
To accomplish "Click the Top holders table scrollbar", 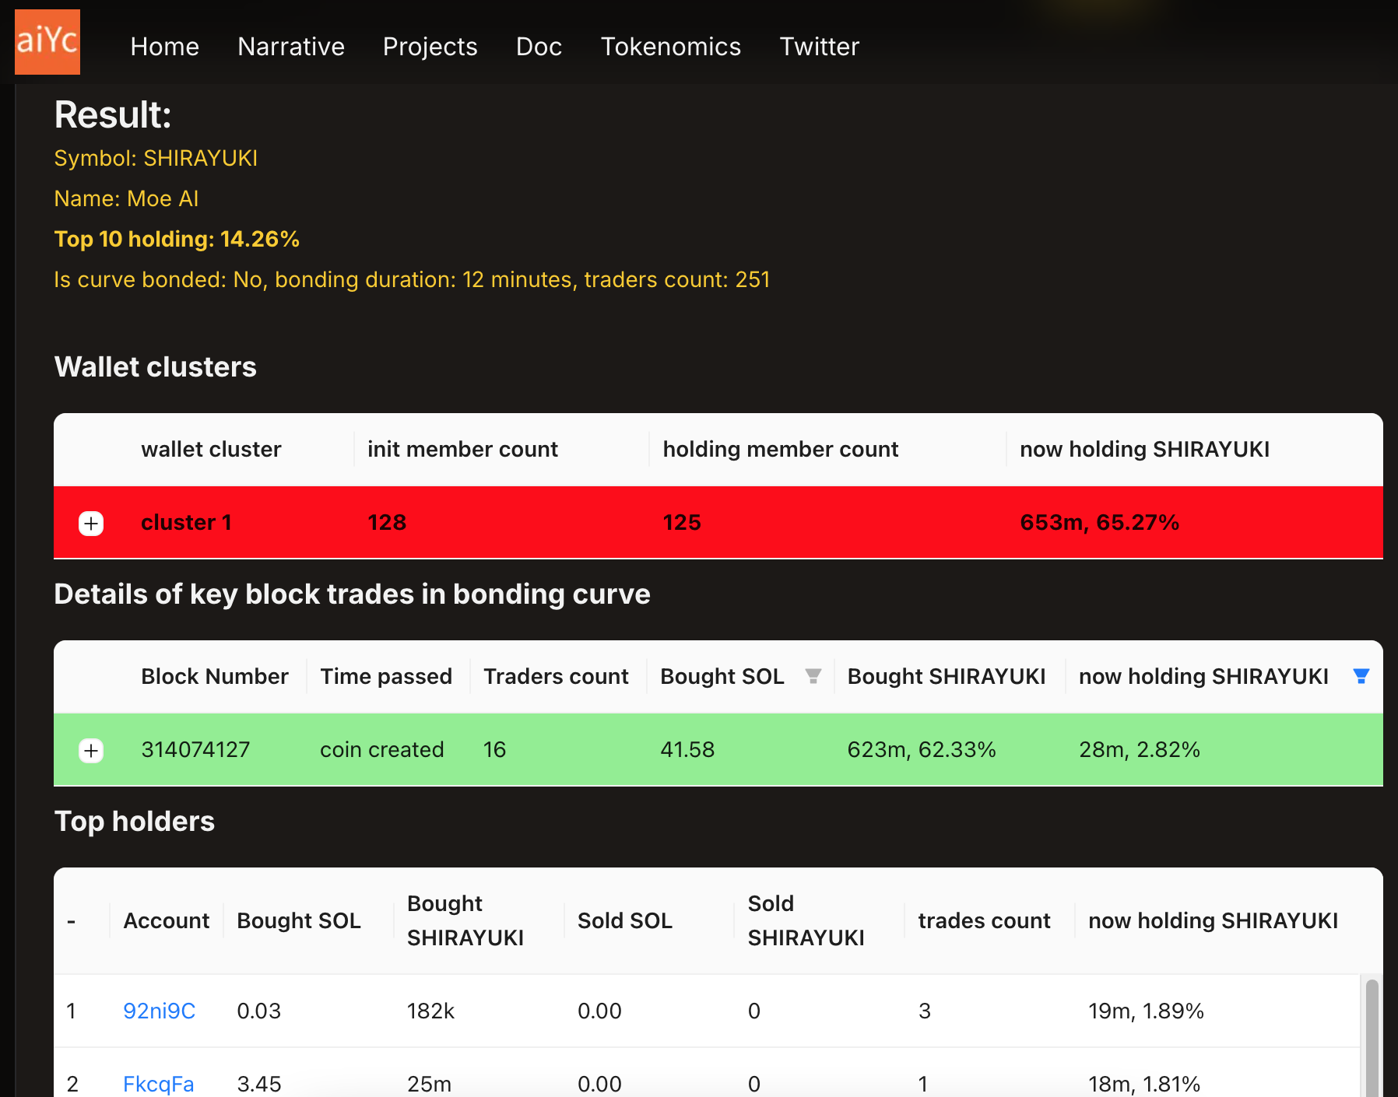I will 1372,1035.
